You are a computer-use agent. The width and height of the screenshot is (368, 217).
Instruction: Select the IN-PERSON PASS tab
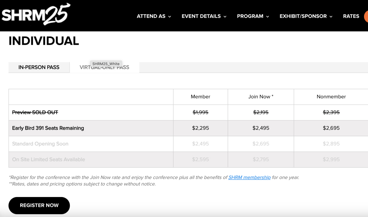pyautogui.click(x=39, y=67)
